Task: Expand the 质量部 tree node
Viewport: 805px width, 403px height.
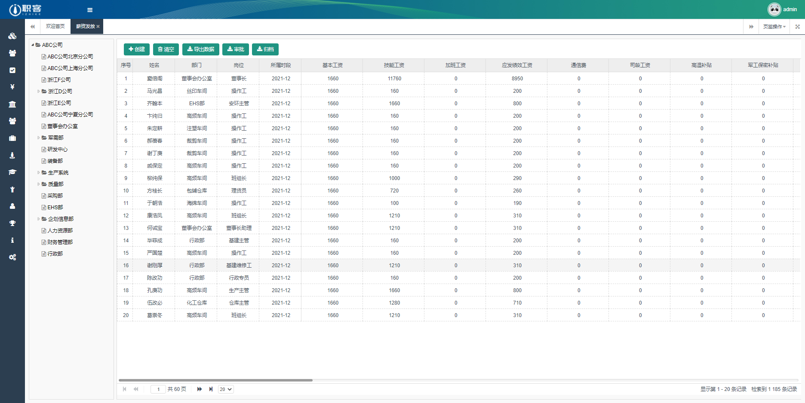Action: 39,184
